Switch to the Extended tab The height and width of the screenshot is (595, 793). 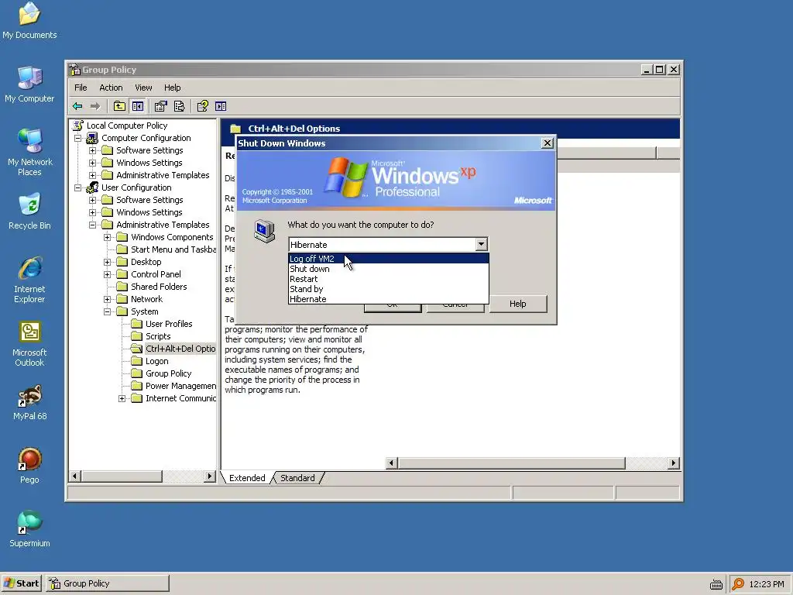(247, 478)
